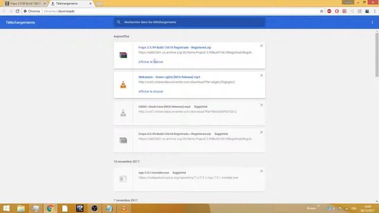Click the WinRAR icon of Fraps download
The image size is (379, 213).
tap(123, 55)
